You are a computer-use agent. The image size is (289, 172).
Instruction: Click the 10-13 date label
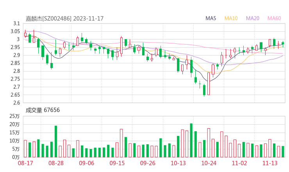[x=178, y=163]
